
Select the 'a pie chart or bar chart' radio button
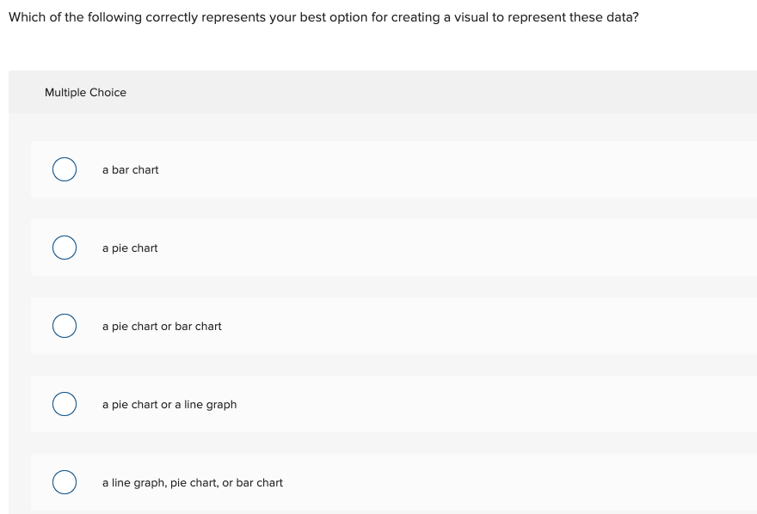65,326
